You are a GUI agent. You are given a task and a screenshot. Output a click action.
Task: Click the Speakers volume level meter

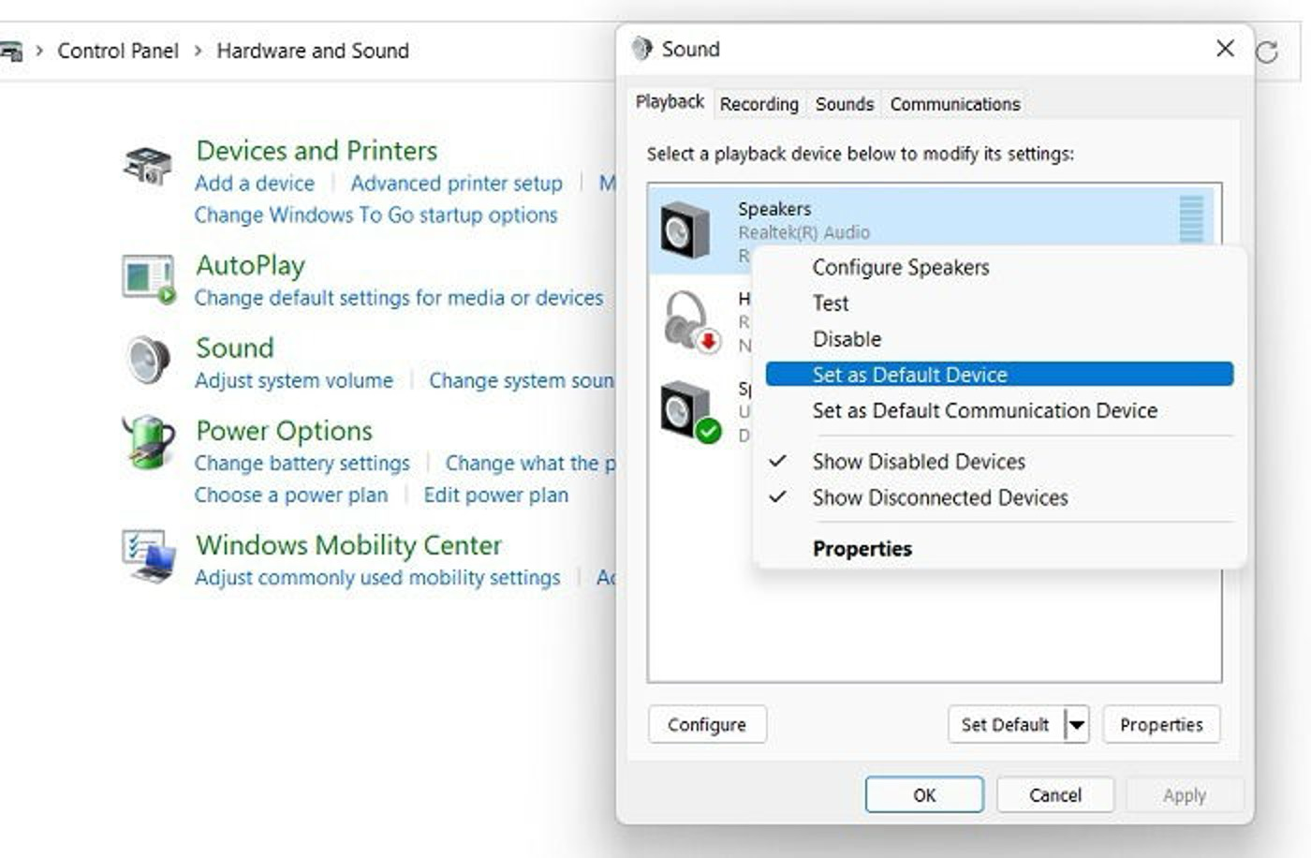[x=1193, y=220]
